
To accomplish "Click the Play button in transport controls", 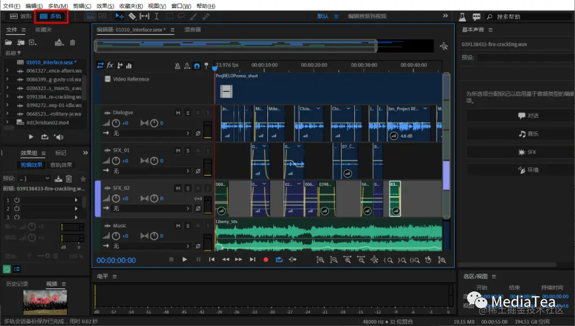I will tap(185, 259).
